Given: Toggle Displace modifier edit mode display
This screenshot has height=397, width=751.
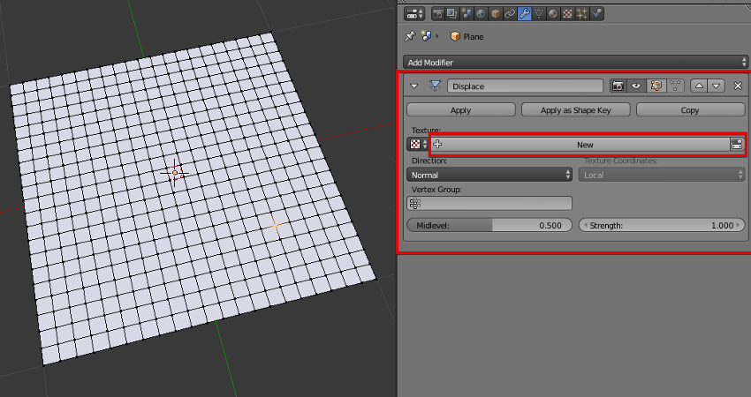Looking at the screenshot, I should pos(656,86).
